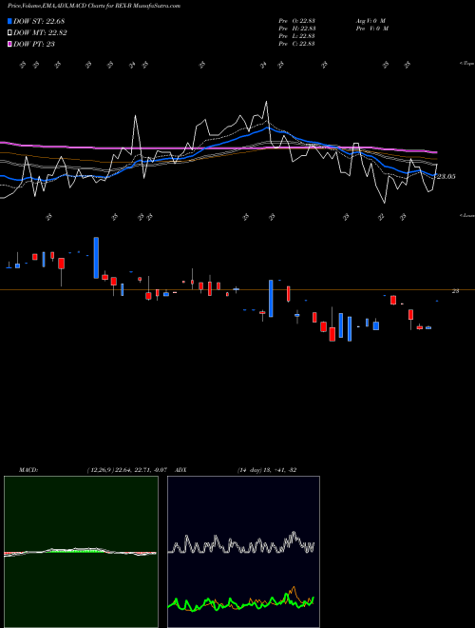Click the 'Pre O: 22.83' value
475x628 pixels.
[297, 21]
